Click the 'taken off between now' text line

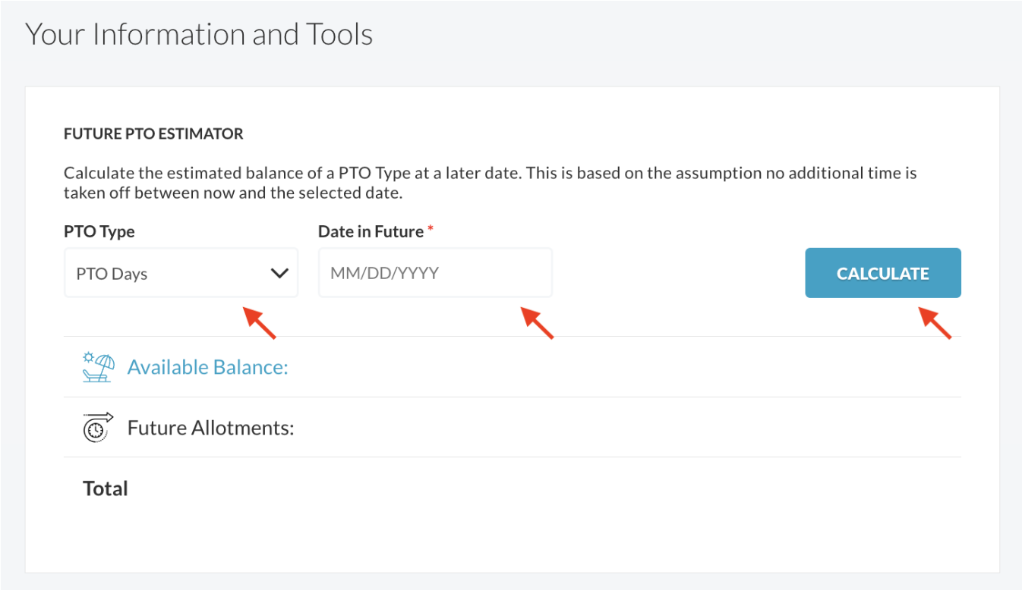point(232,193)
